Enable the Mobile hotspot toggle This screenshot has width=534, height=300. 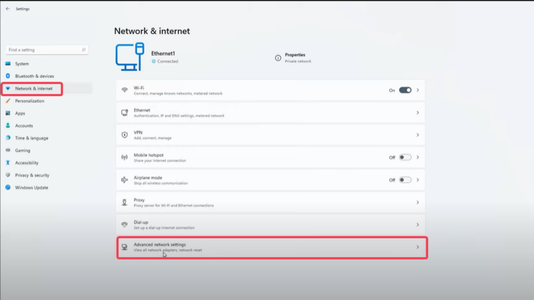[x=405, y=157]
